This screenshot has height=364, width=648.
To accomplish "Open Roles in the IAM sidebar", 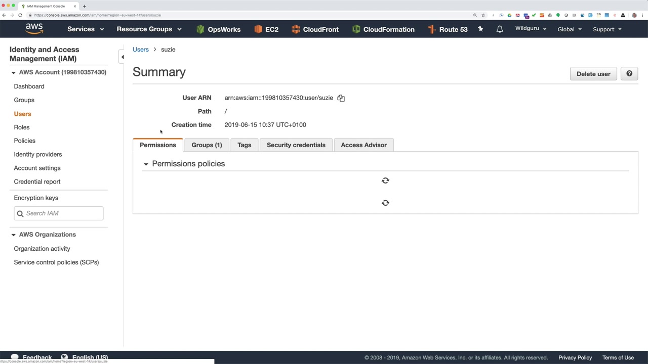I will point(22,127).
